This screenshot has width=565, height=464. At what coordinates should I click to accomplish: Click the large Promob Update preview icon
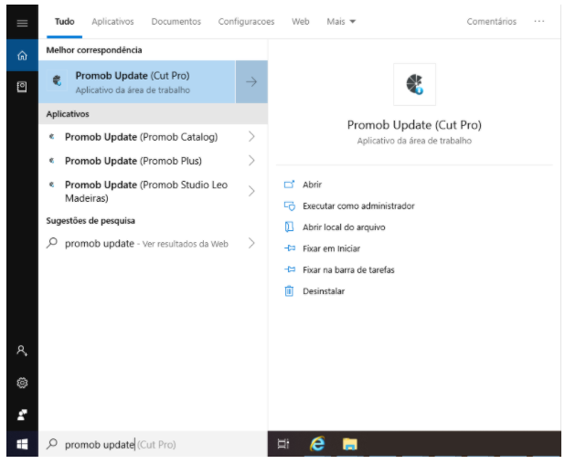pyautogui.click(x=414, y=84)
